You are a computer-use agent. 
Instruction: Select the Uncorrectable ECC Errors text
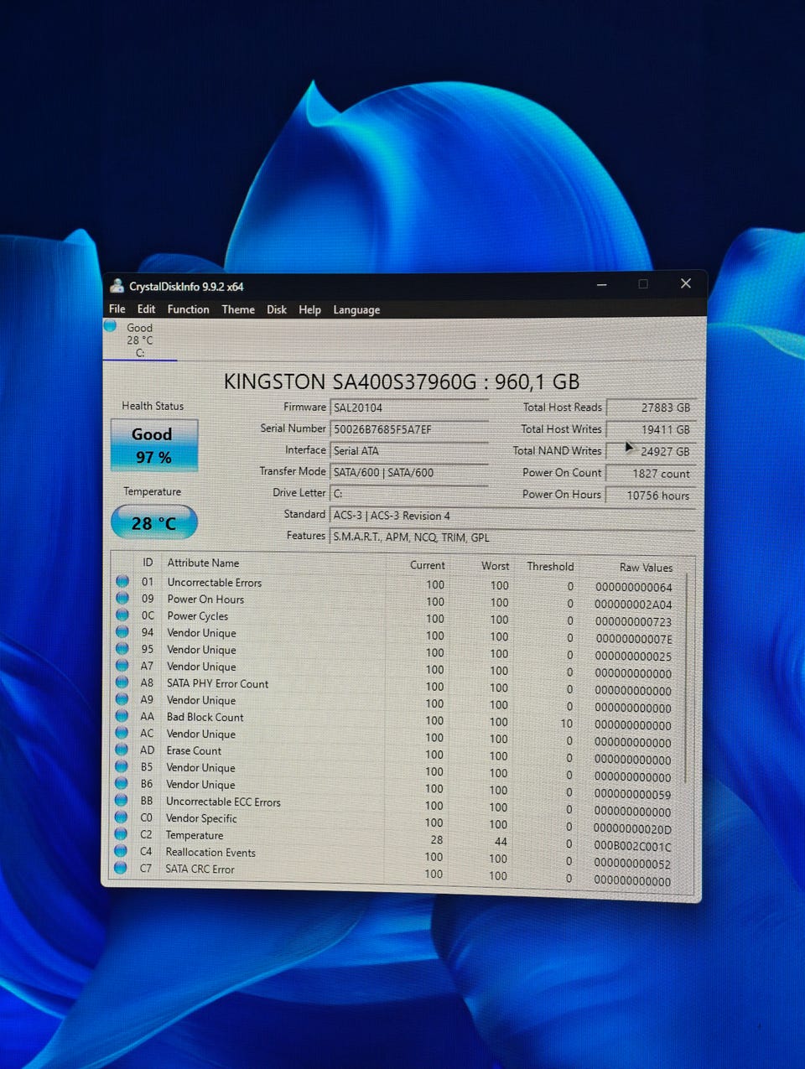(x=223, y=802)
